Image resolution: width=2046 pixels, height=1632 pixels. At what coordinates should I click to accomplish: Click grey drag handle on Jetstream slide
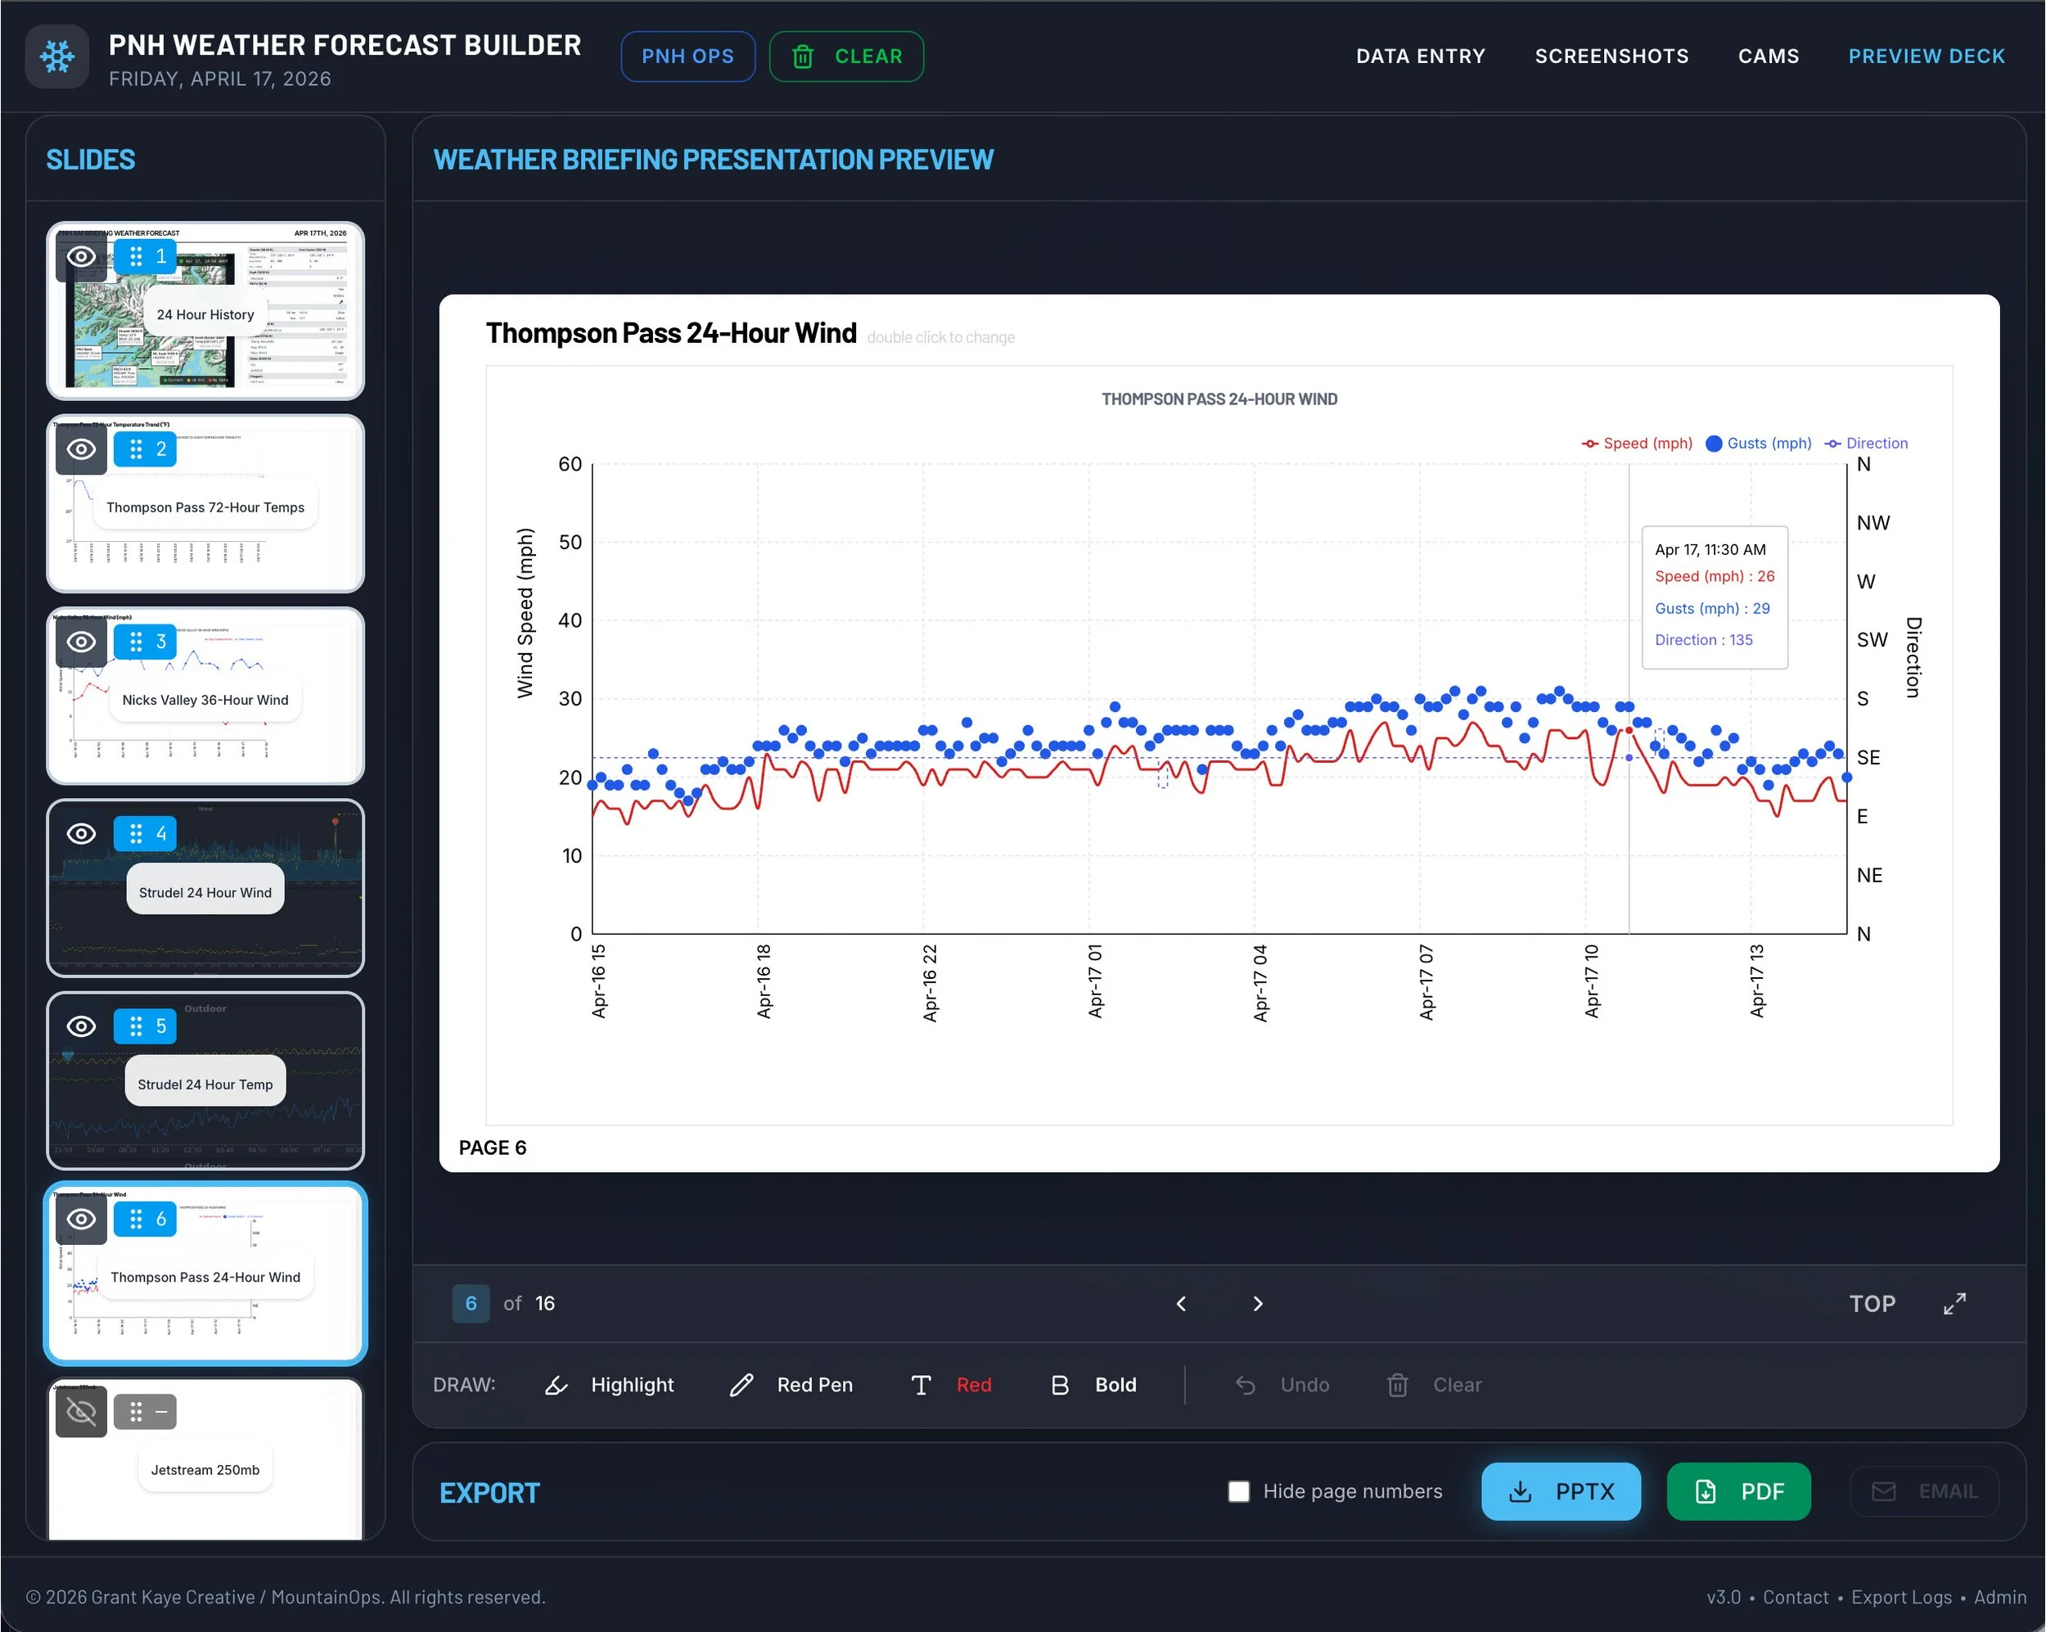(145, 1412)
